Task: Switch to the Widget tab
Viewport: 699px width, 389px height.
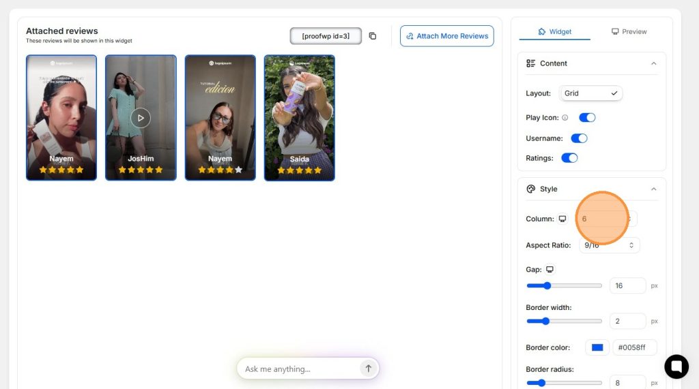Action: (554, 31)
